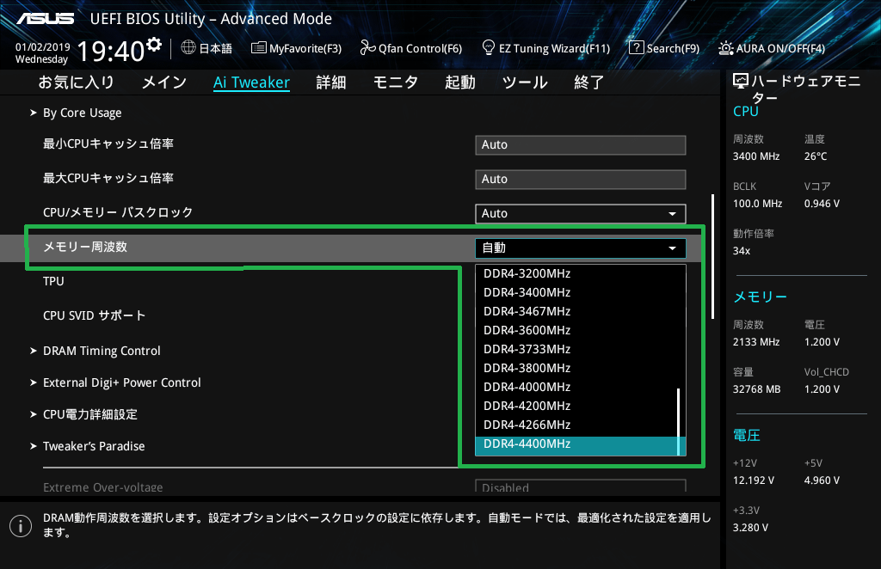Select DDR4-4000MHz option

(x=576, y=387)
